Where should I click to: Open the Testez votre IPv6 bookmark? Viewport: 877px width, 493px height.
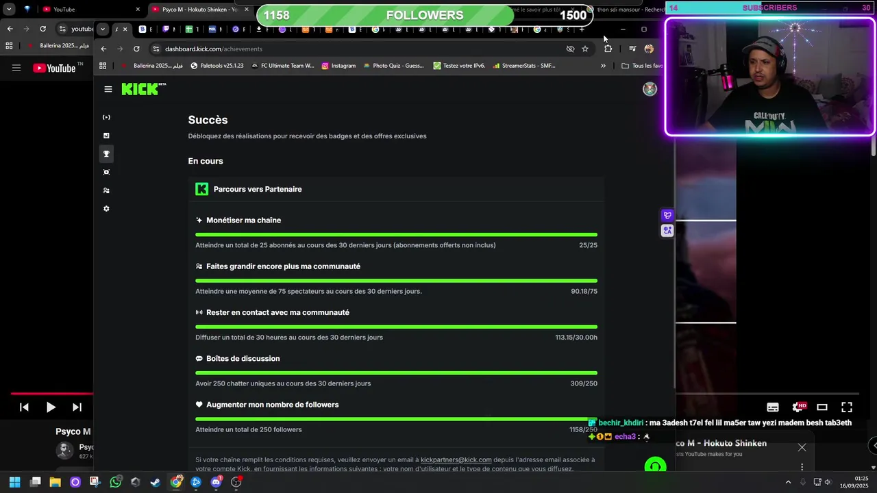pos(459,66)
